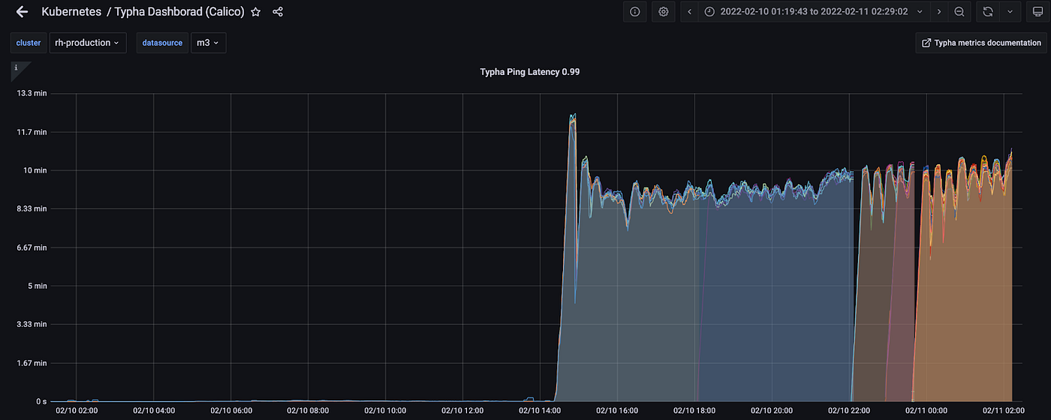Expand the refresh interval dropdown arrow
The image size is (1051, 420).
tap(1010, 12)
